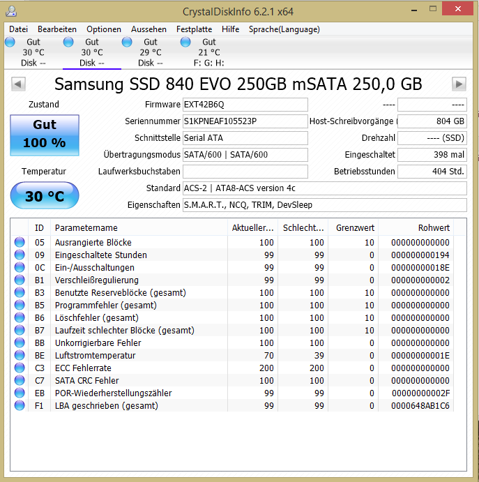
Task: Click status orb of F: G: H: disk
Action: click(x=185, y=42)
